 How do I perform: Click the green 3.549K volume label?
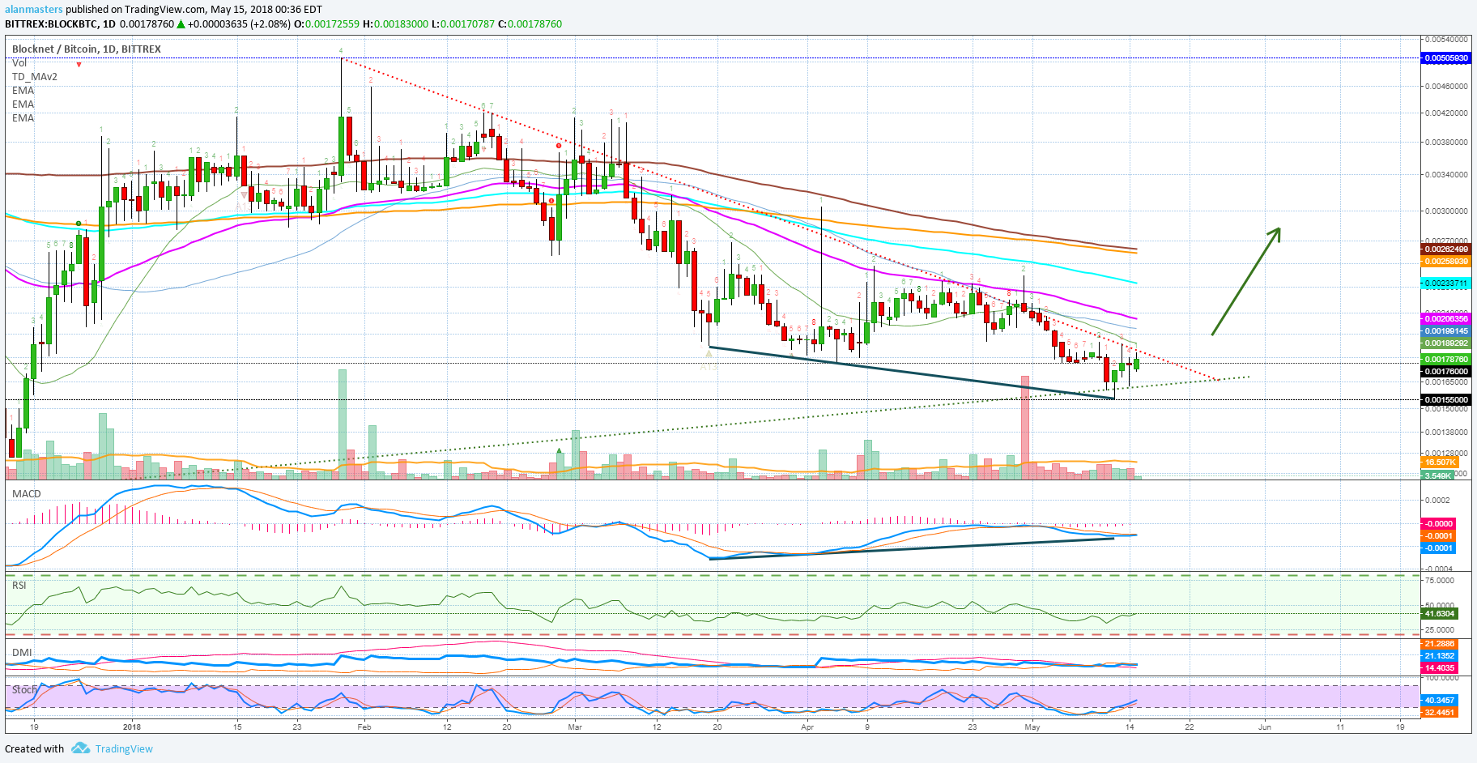pyautogui.click(x=1438, y=475)
